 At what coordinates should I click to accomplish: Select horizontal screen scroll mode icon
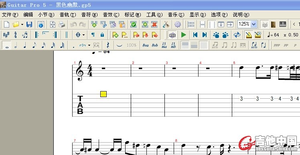click(230, 24)
